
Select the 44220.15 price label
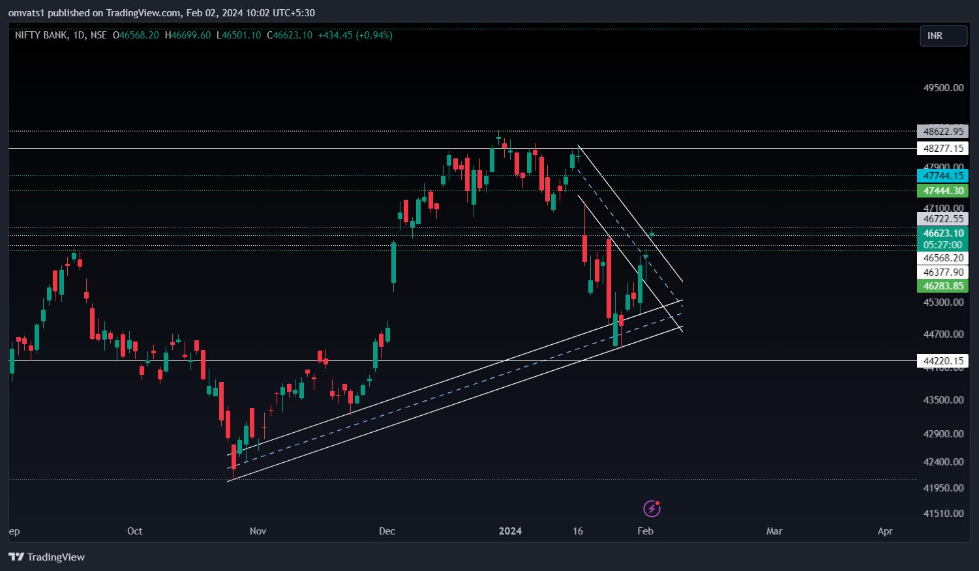[942, 361]
